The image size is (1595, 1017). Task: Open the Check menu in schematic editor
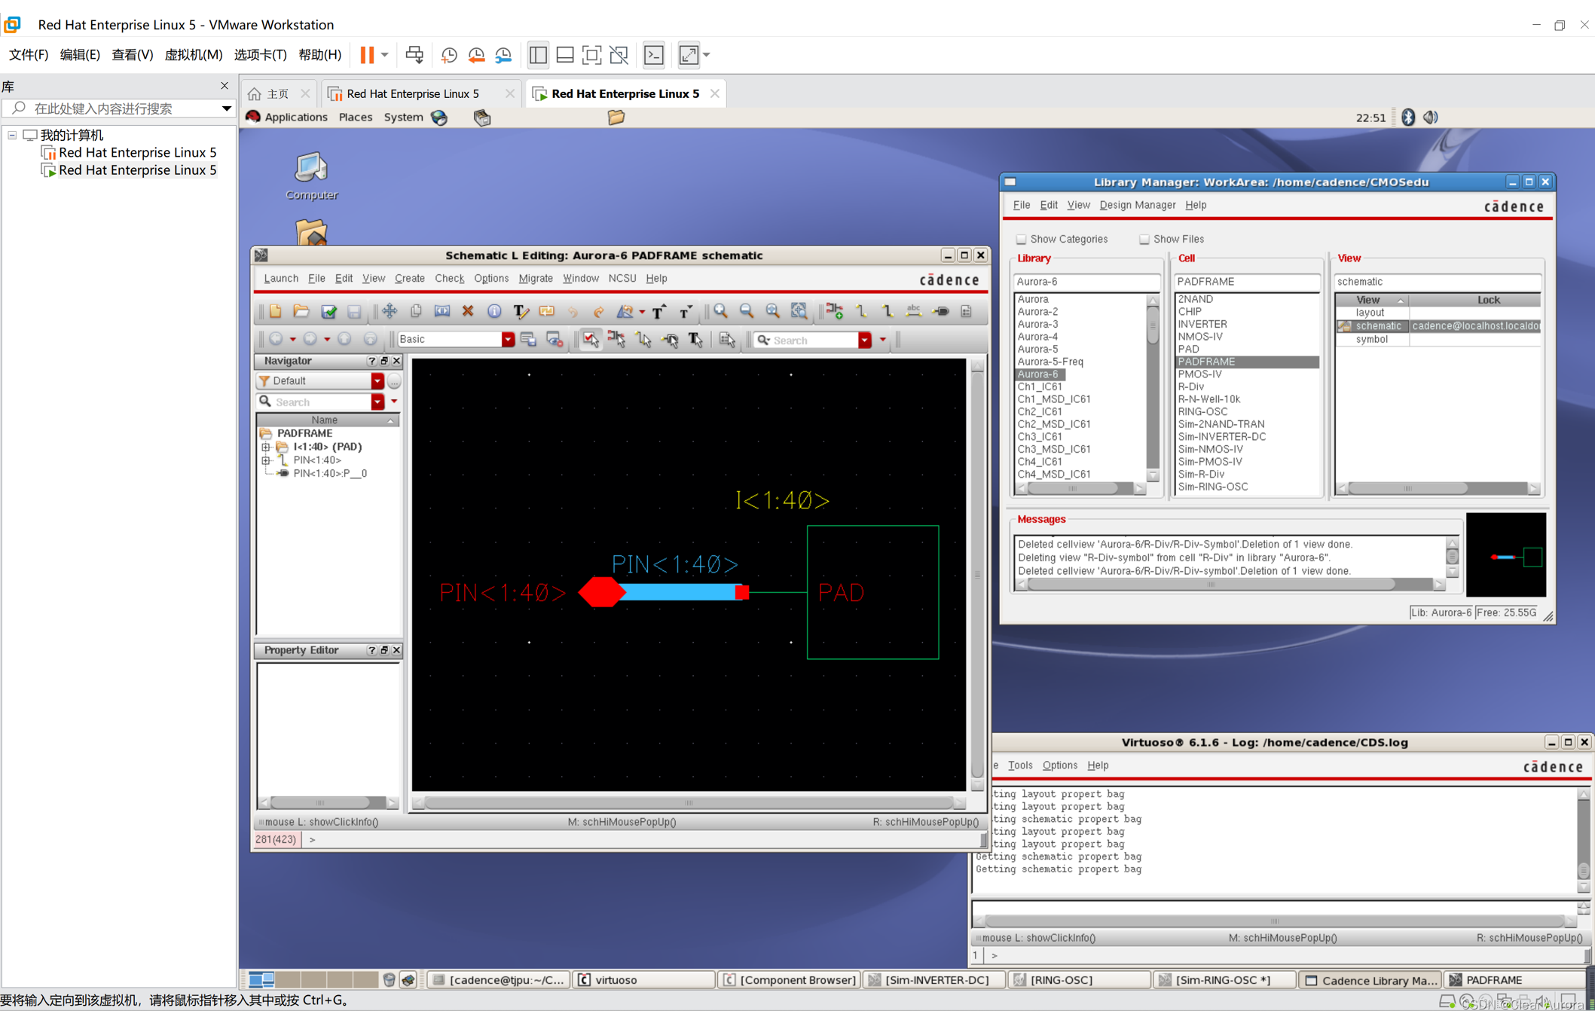449,278
